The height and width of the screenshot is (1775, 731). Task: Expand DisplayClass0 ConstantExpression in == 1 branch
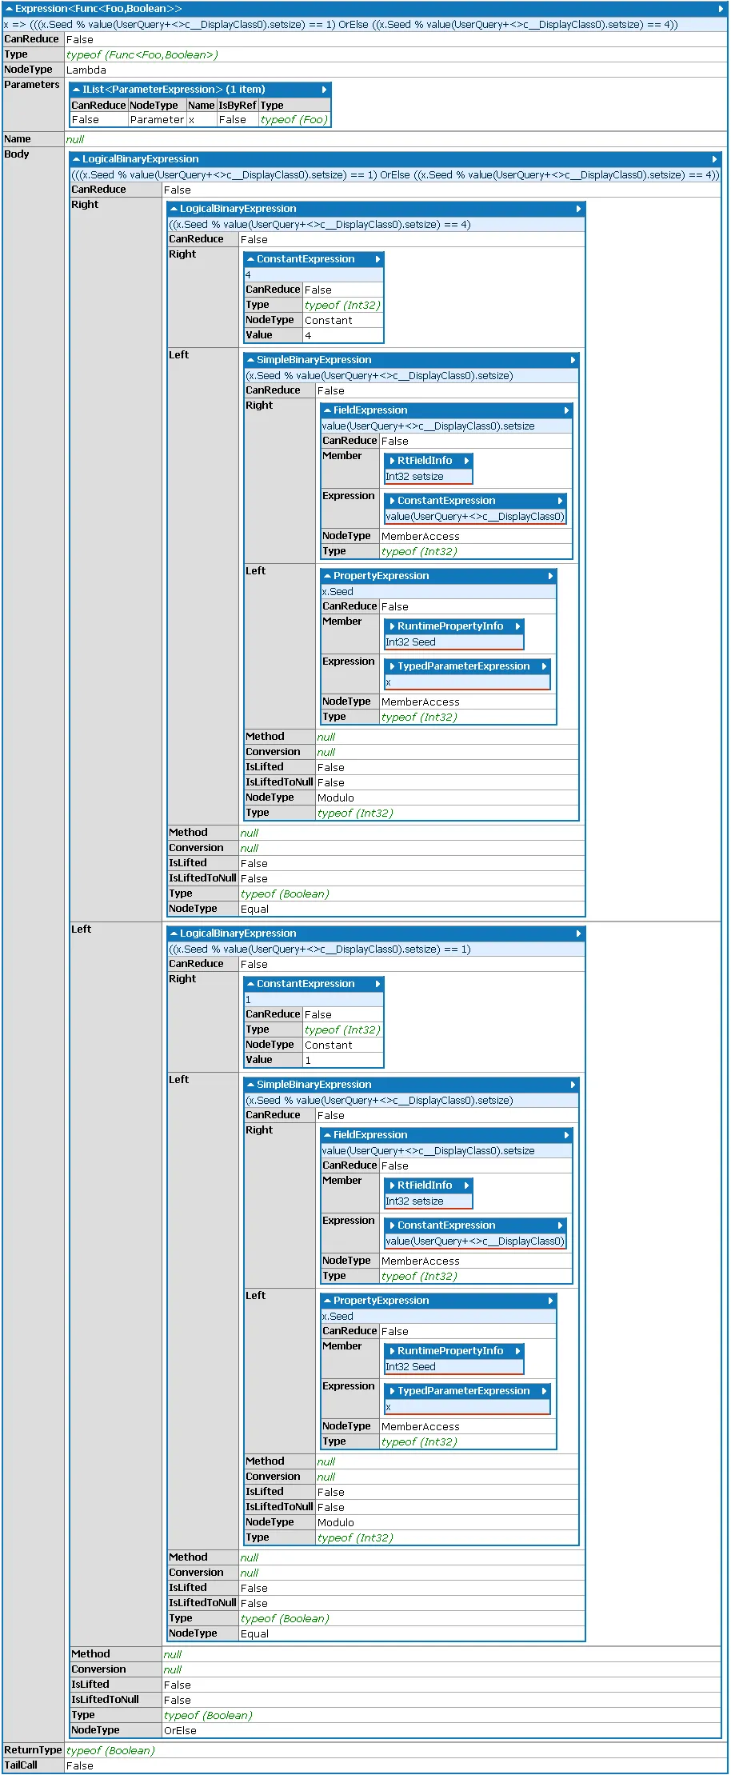click(392, 1225)
